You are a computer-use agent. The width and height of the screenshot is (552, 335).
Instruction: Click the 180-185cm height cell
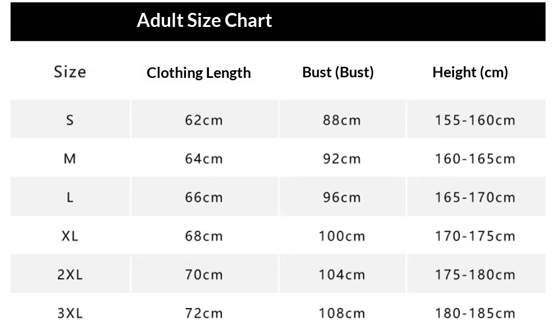(475, 313)
